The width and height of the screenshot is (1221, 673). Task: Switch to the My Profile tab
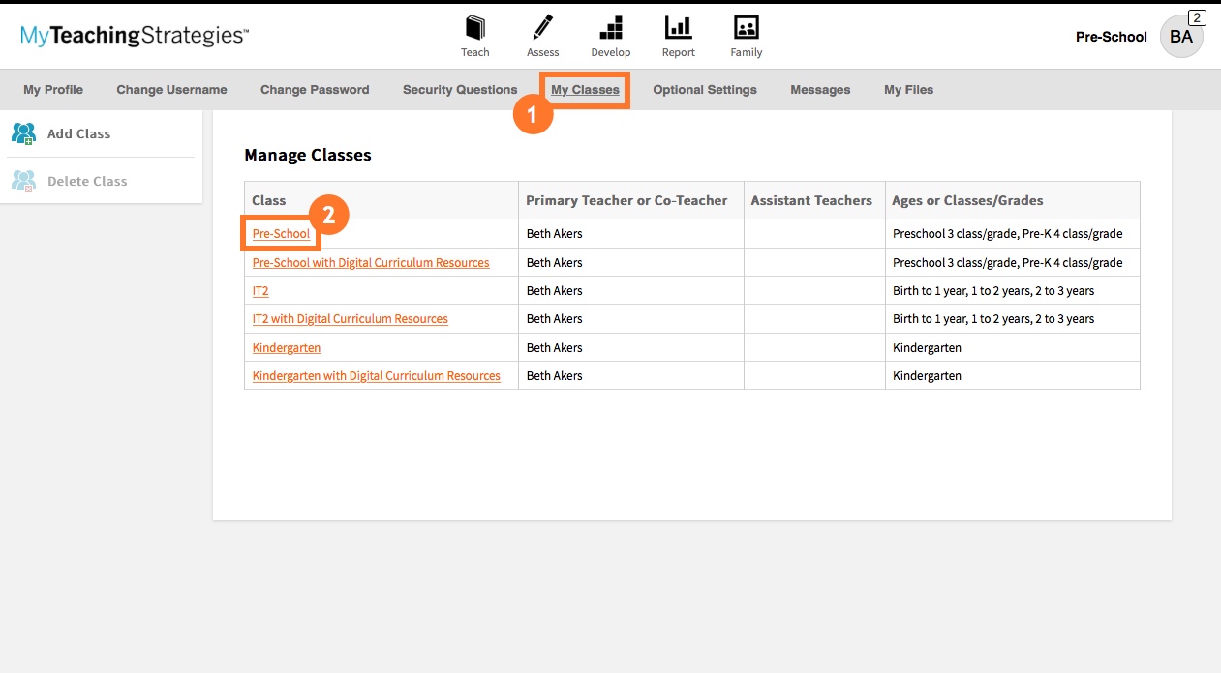53,89
